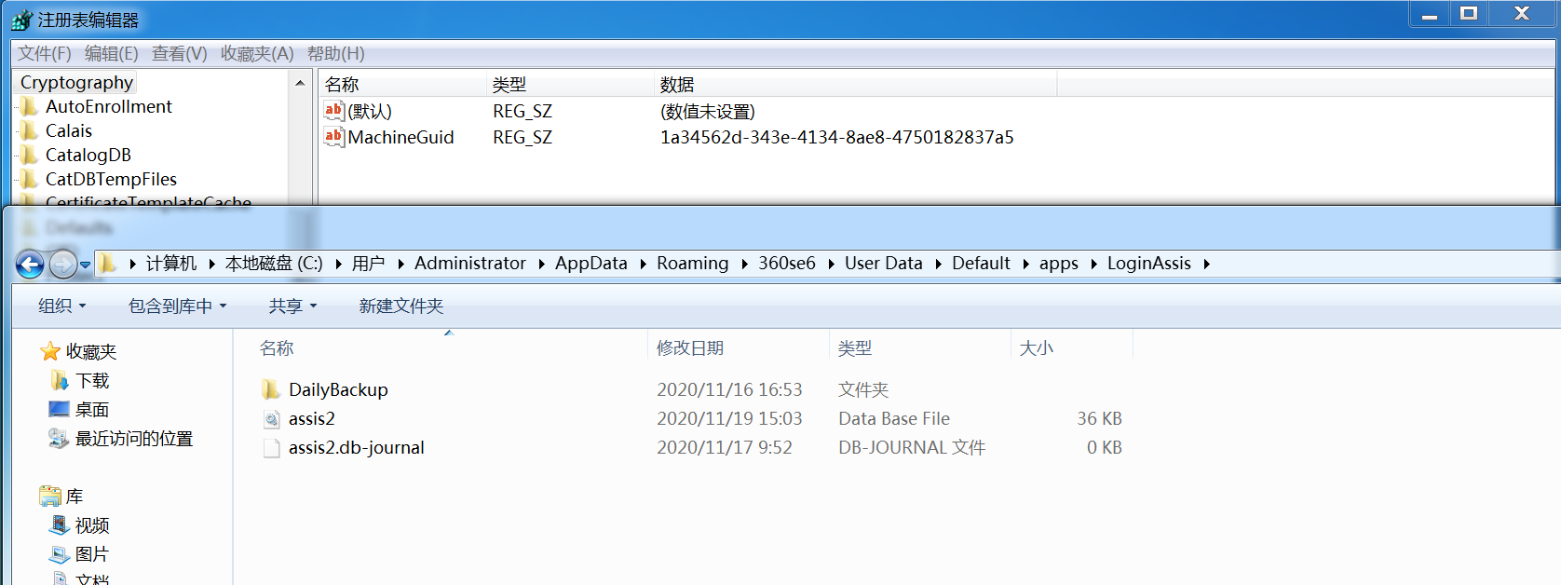Click the (默认) string value icon
The image size is (1561, 585).
(333, 111)
